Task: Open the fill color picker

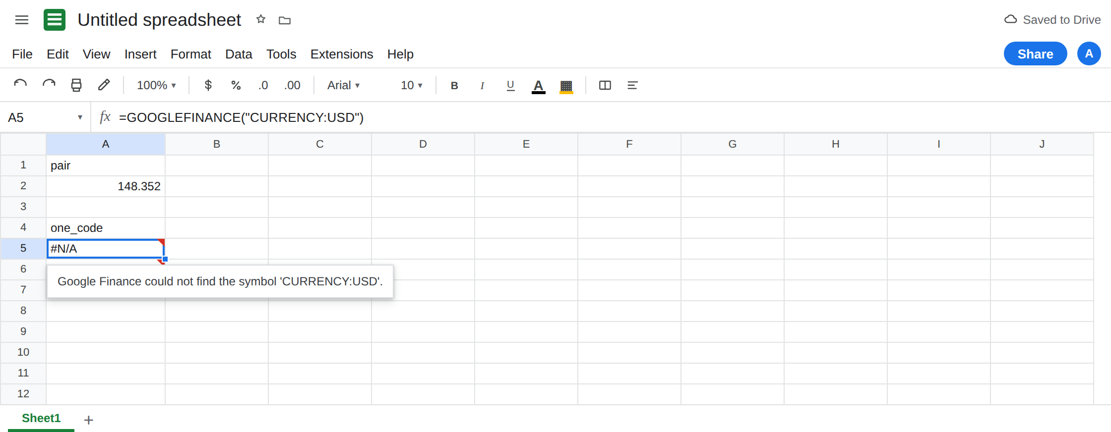Action: (x=566, y=86)
